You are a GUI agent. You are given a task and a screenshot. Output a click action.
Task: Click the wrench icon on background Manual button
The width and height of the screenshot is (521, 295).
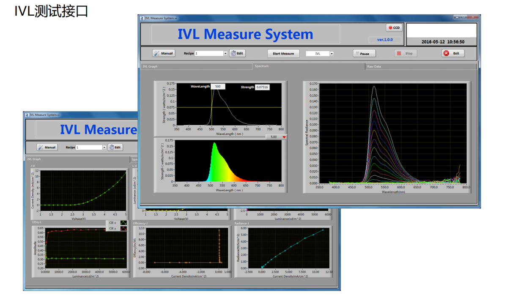[41, 147]
